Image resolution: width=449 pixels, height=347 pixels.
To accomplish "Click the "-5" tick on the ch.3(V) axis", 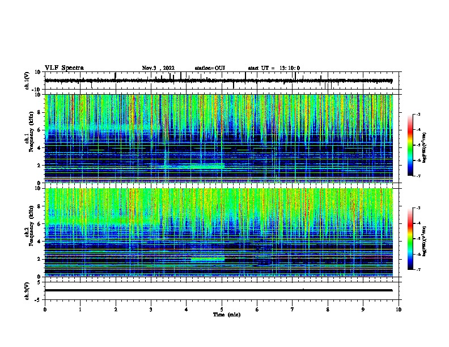I will pos(38,300).
